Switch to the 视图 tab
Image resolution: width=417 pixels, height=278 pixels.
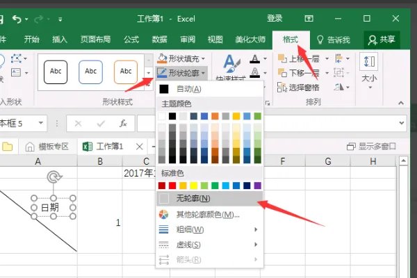[215, 40]
